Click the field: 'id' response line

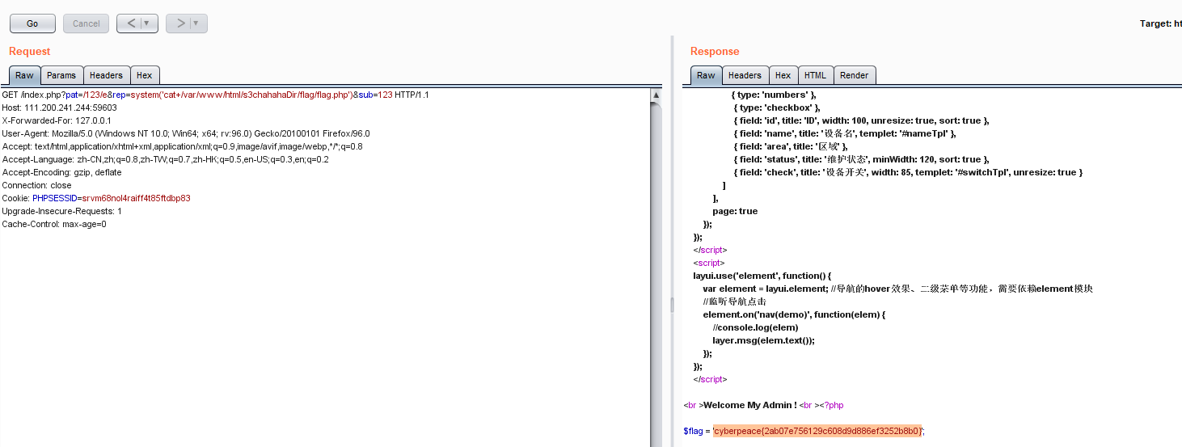click(861, 120)
